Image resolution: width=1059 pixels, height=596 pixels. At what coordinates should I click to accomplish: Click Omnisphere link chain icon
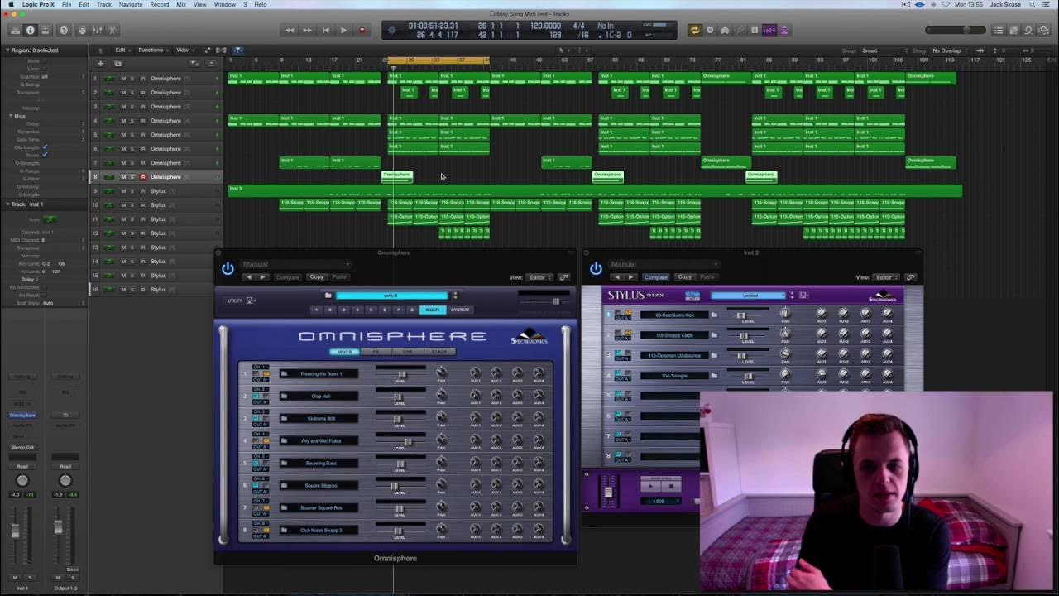tap(563, 277)
